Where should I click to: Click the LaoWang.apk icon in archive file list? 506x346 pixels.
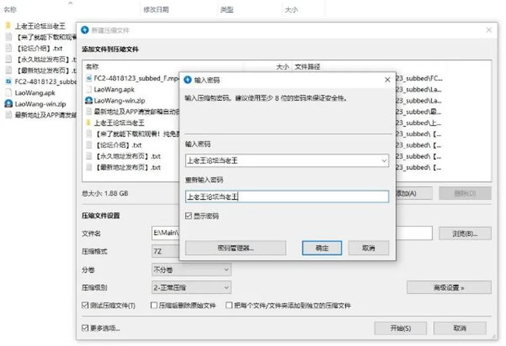click(89, 89)
